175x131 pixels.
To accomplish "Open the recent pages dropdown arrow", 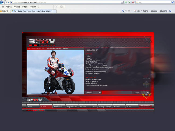I will pyautogui.click(x=8, y=2).
